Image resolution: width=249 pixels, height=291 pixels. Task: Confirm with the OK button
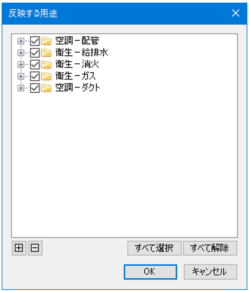coord(150,271)
